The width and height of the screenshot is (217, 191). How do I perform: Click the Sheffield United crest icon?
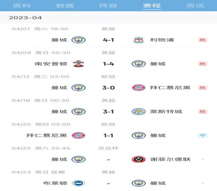tap(138, 159)
